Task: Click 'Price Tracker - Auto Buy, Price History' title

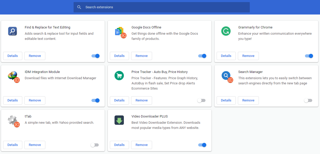Action: pos(160,72)
